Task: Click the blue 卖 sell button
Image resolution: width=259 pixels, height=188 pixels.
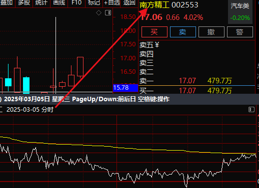Action: point(183,32)
